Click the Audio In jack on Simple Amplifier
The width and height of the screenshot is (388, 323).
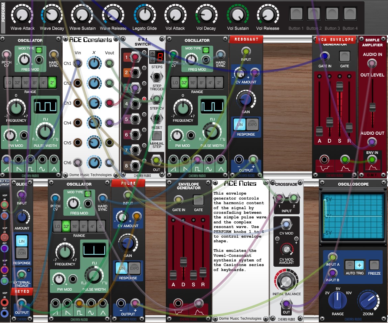click(x=372, y=63)
